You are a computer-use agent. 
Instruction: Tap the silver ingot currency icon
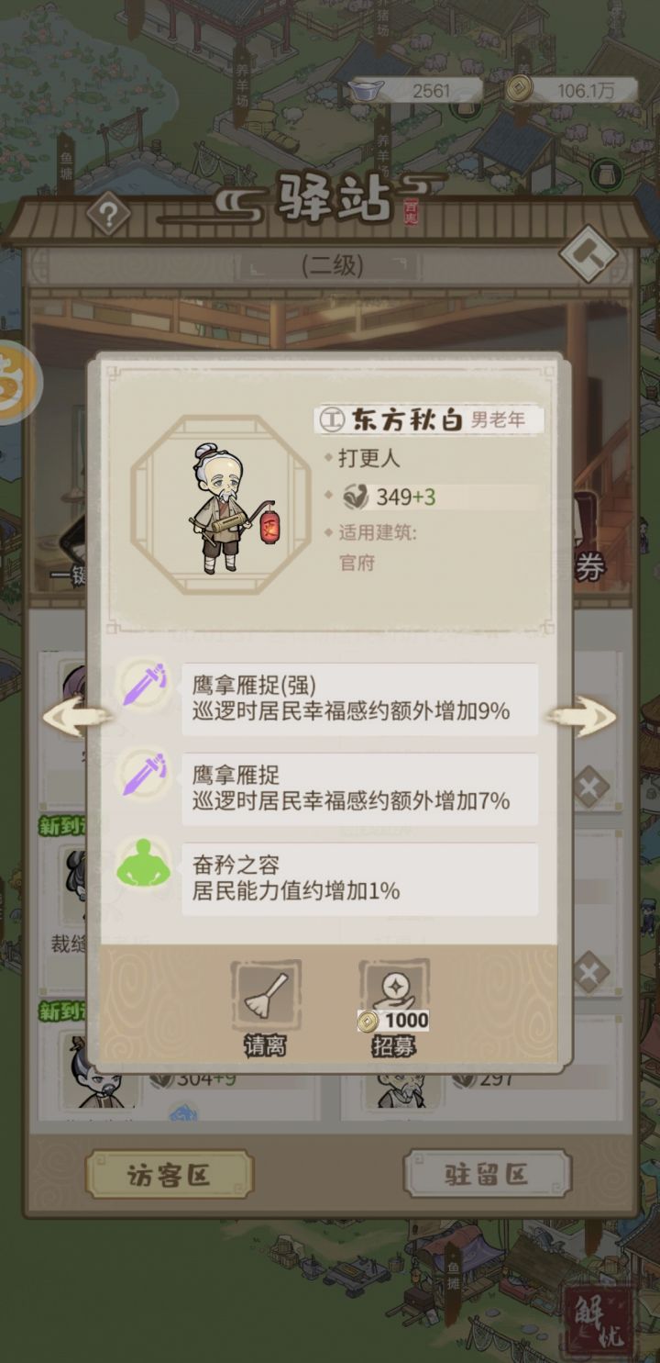(368, 90)
